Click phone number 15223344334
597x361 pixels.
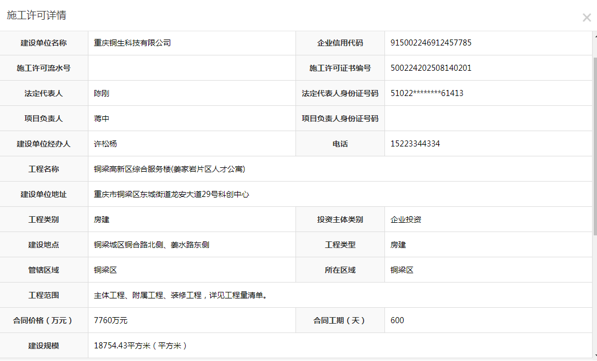[x=415, y=144]
